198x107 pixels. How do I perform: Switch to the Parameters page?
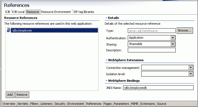(x=121, y=104)
